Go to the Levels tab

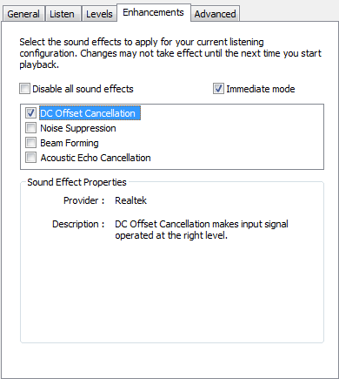coord(99,14)
